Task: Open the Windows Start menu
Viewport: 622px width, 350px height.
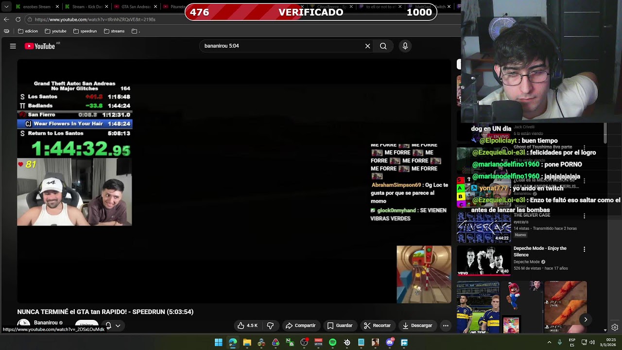Action: (x=219, y=343)
